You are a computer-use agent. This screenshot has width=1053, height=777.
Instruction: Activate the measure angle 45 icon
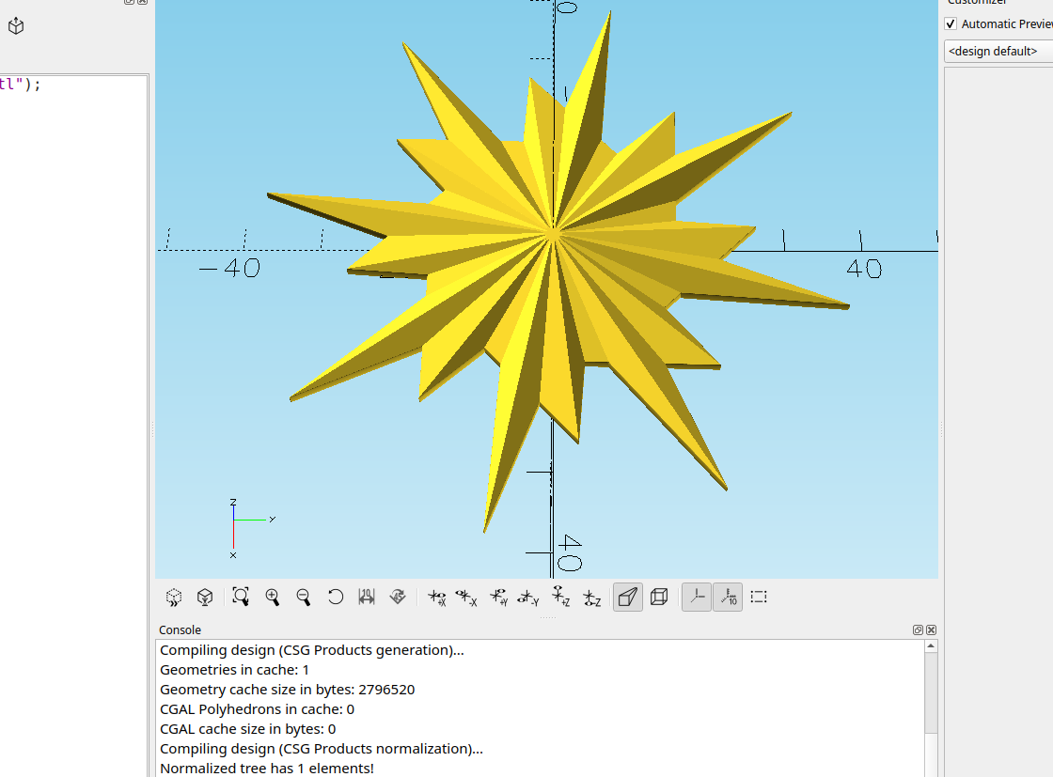click(x=398, y=598)
